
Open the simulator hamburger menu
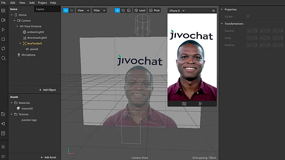tap(213, 11)
